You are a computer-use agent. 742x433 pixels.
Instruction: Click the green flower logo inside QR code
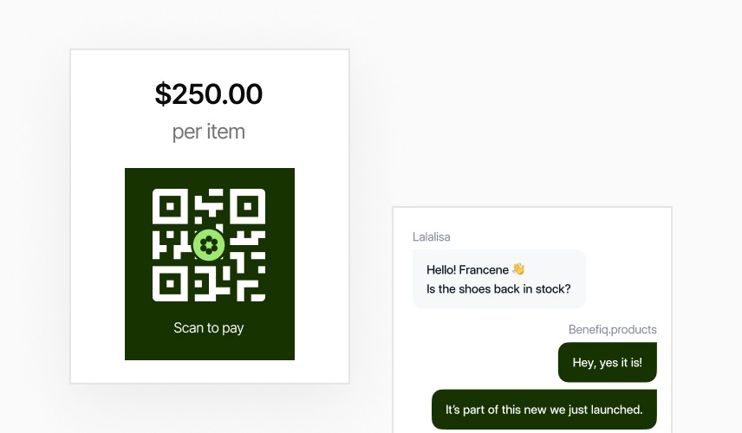(209, 246)
